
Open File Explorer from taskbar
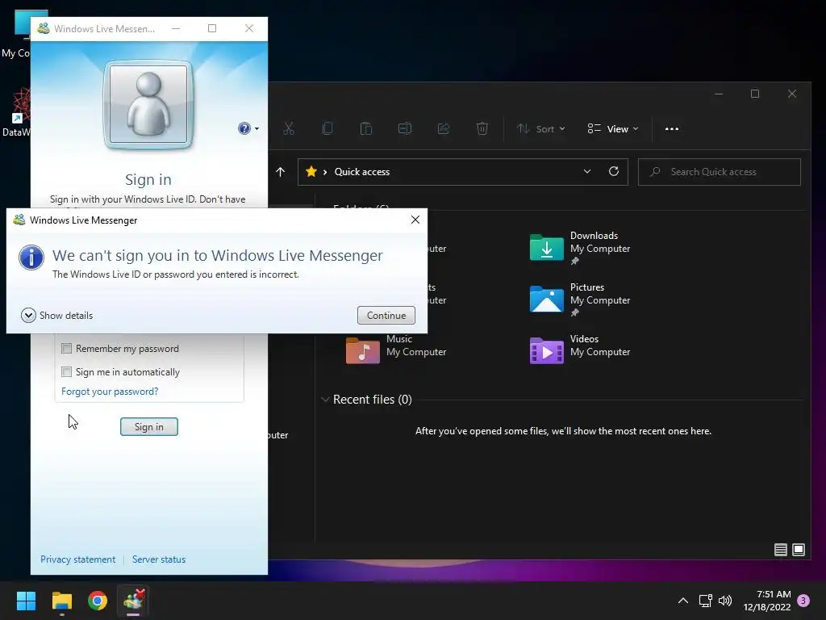61,601
